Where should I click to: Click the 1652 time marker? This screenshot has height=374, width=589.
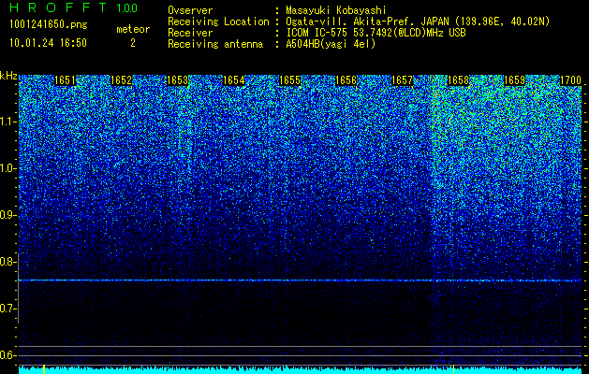point(122,80)
